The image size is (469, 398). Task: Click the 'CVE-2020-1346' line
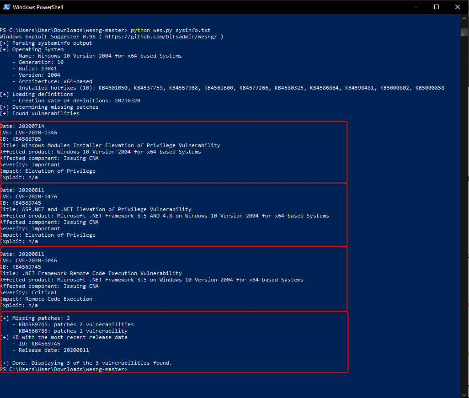coord(29,133)
